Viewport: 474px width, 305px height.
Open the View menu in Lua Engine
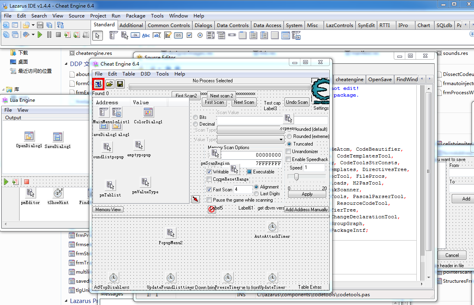pyautogui.click(x=23, y=110)
